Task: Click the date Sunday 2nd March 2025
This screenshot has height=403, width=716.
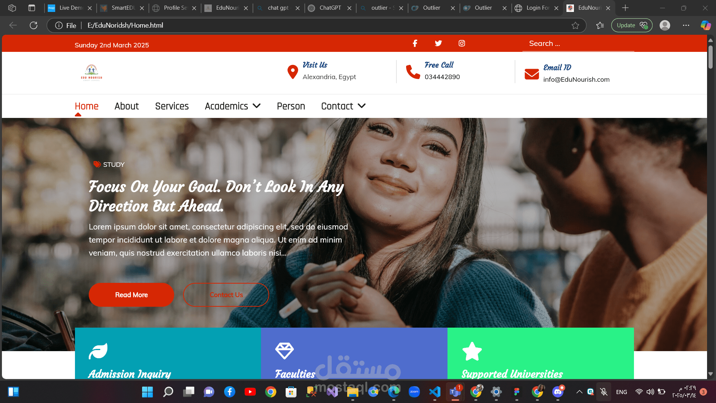Action: click(112, 45)
